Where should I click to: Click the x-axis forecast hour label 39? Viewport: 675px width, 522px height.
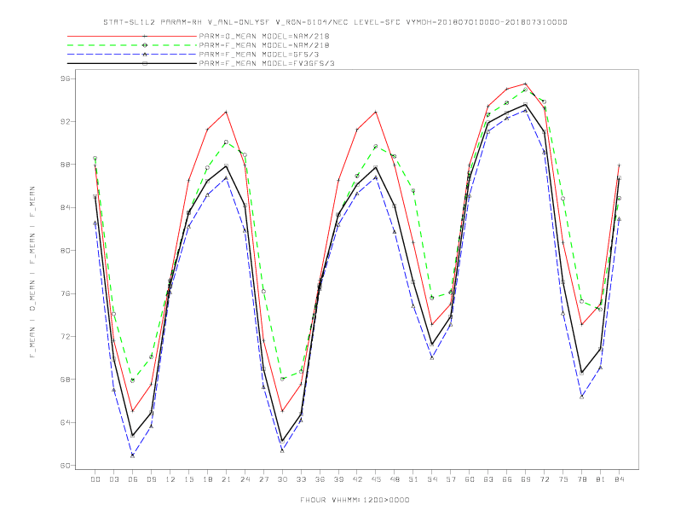pyautogui.click(x=338, y=479)
